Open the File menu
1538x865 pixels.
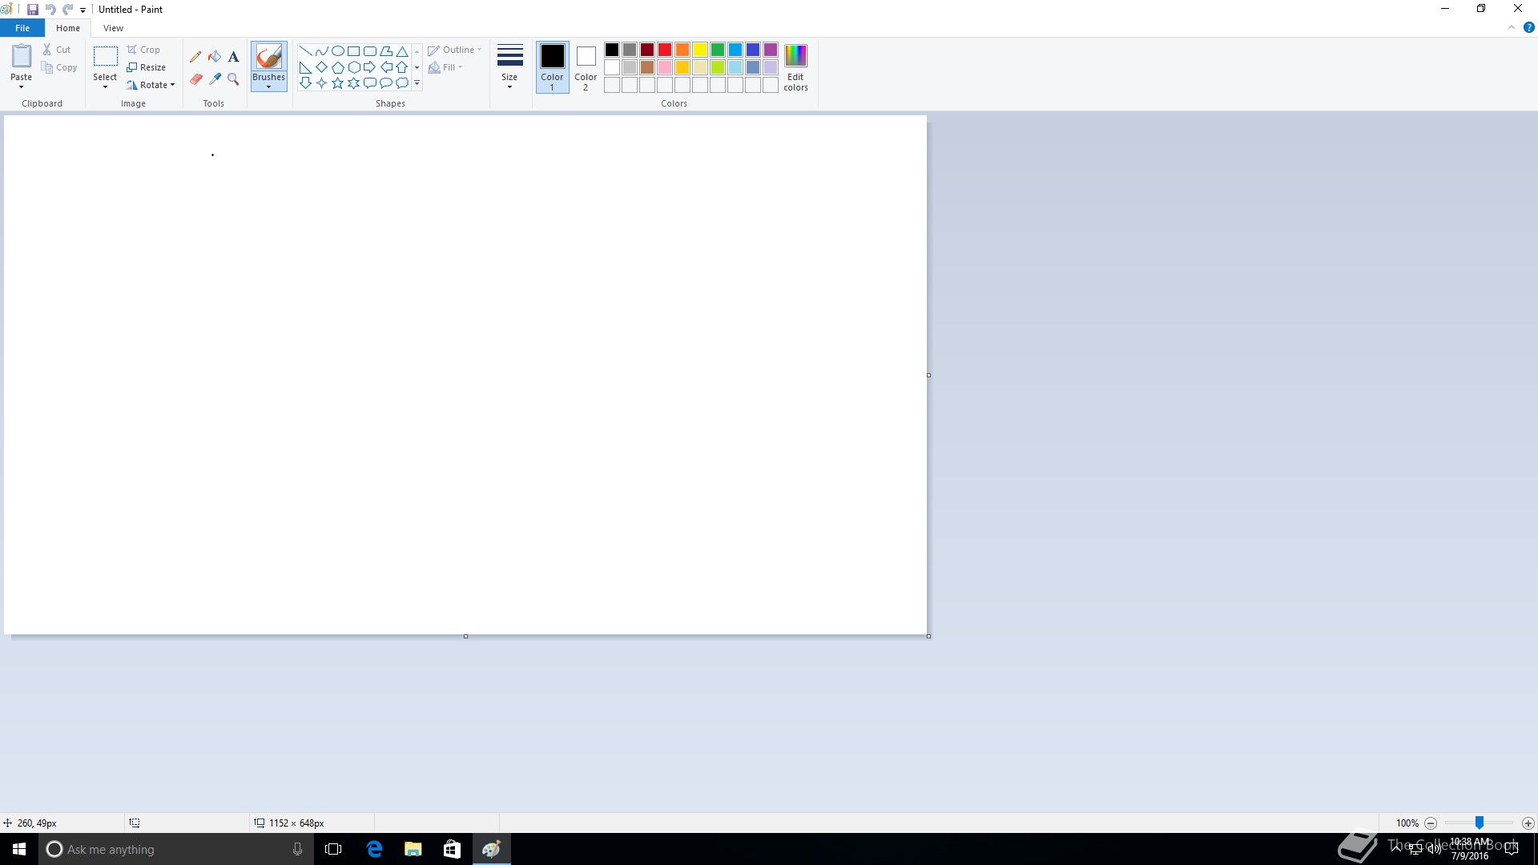(x=22, y=28)
